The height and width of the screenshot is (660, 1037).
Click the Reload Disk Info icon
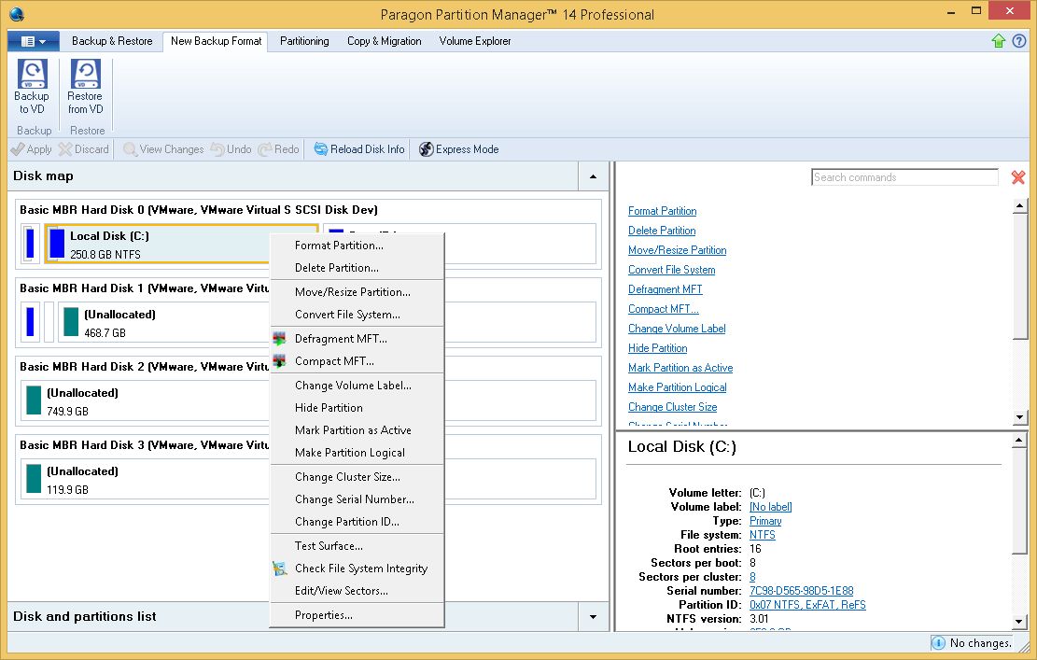321,149
